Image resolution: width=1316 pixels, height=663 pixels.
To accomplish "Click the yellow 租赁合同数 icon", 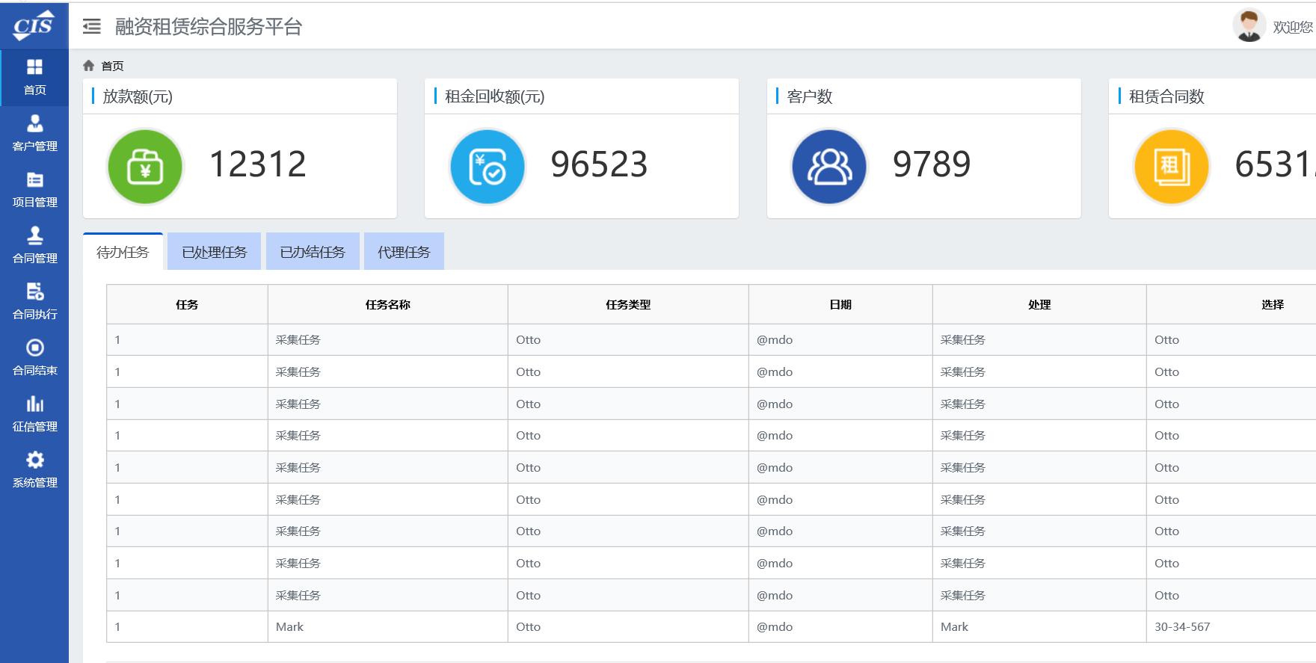I will [1172, 167].
